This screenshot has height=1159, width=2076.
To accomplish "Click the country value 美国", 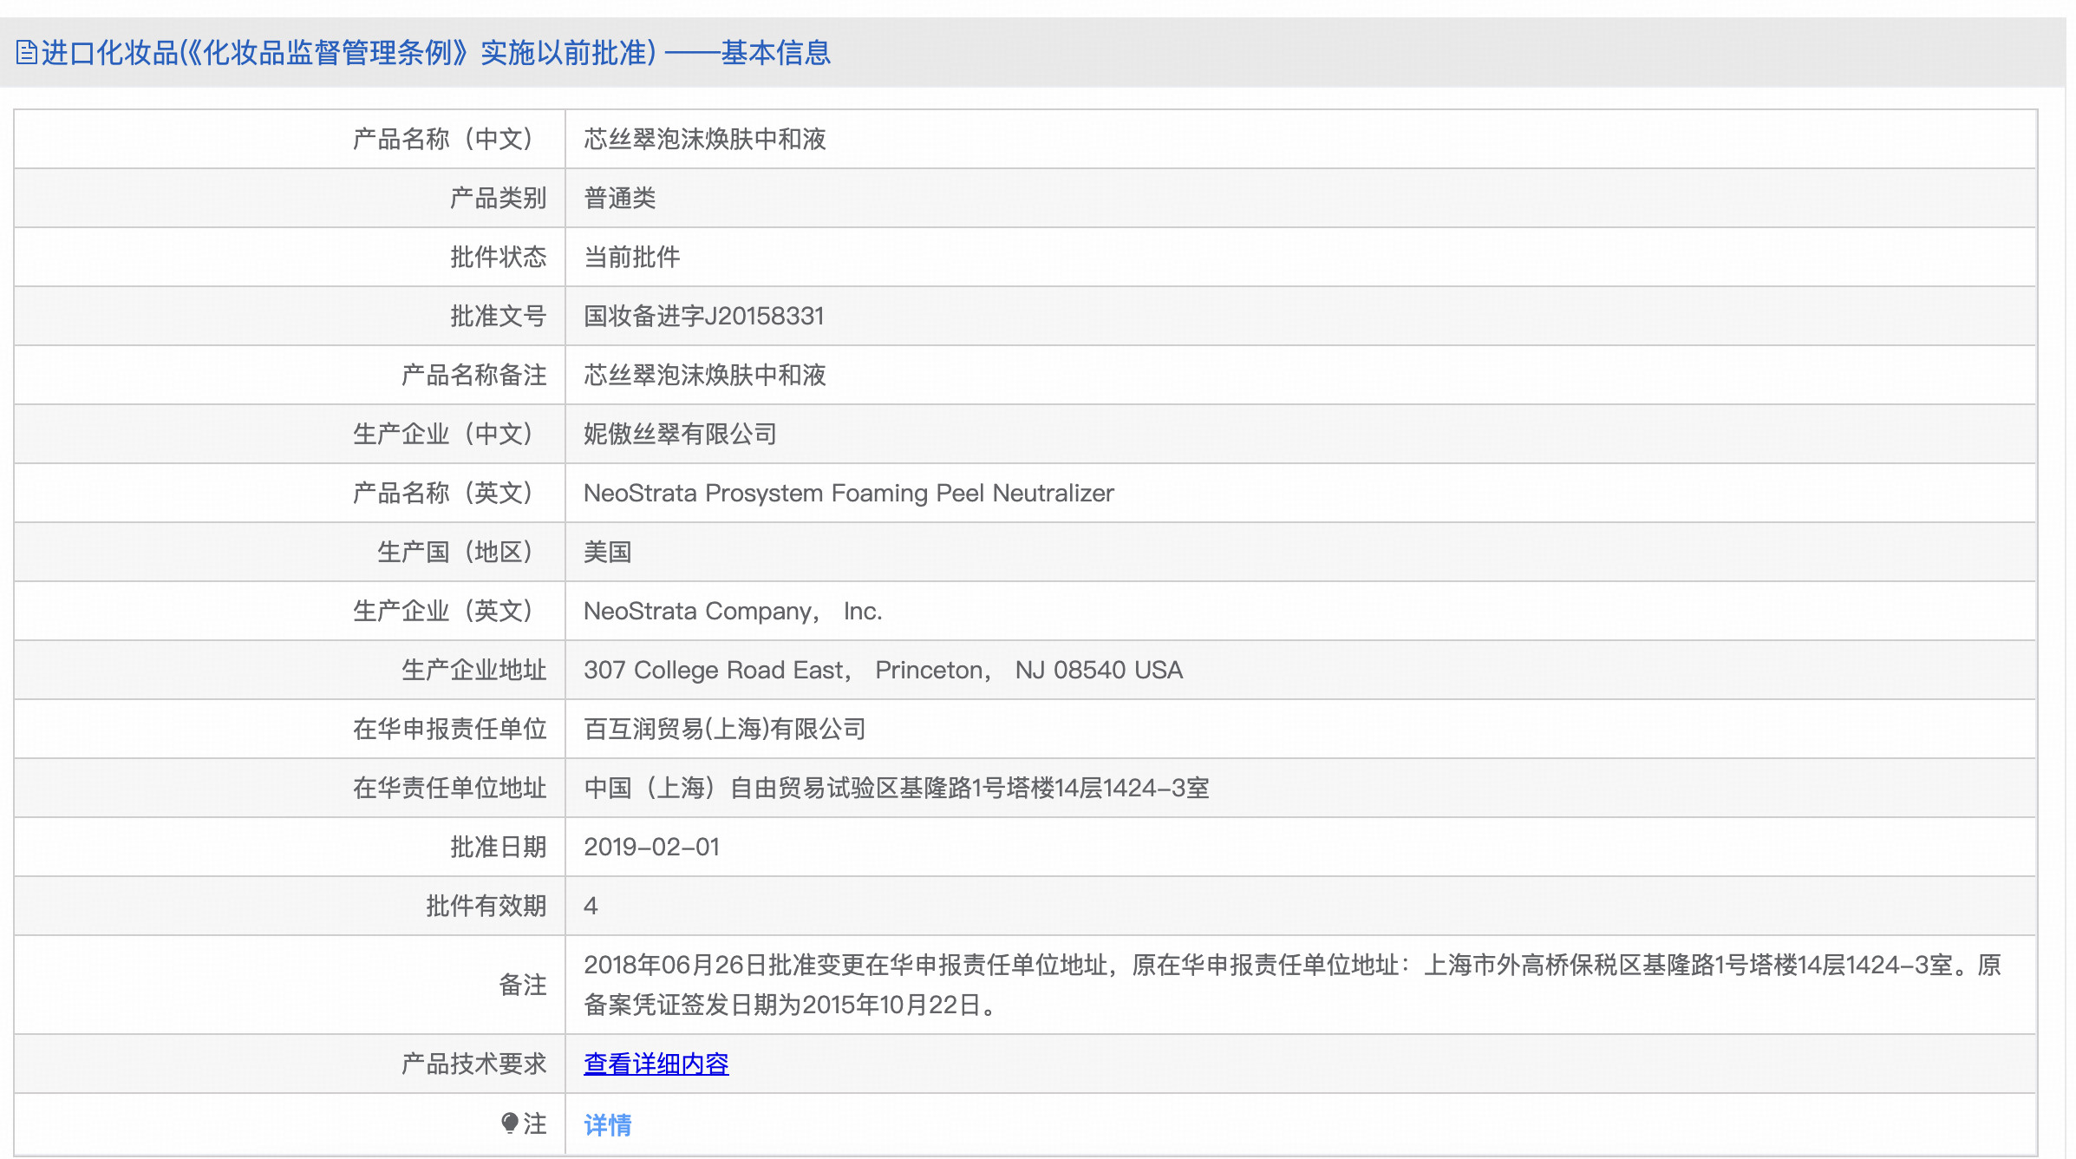I will coord(607,552).
